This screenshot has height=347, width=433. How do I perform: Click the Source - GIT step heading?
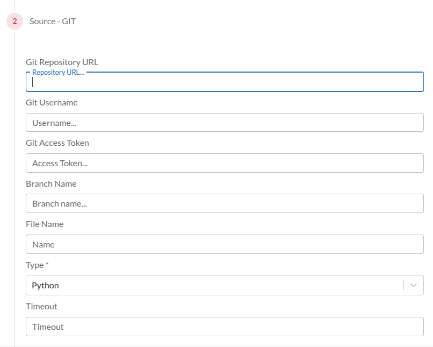tap(53, 22)
